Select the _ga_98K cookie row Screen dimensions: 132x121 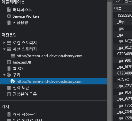point(122,60)
